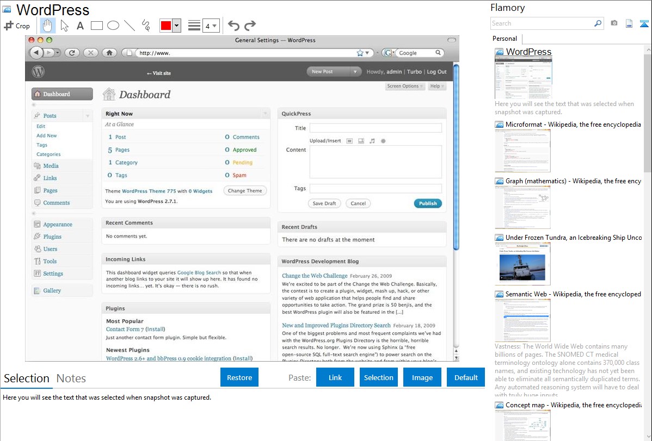Viewport: 652px width, 441px height.
Task: Click the Visit site link
Action: click(x=159, y=73)
